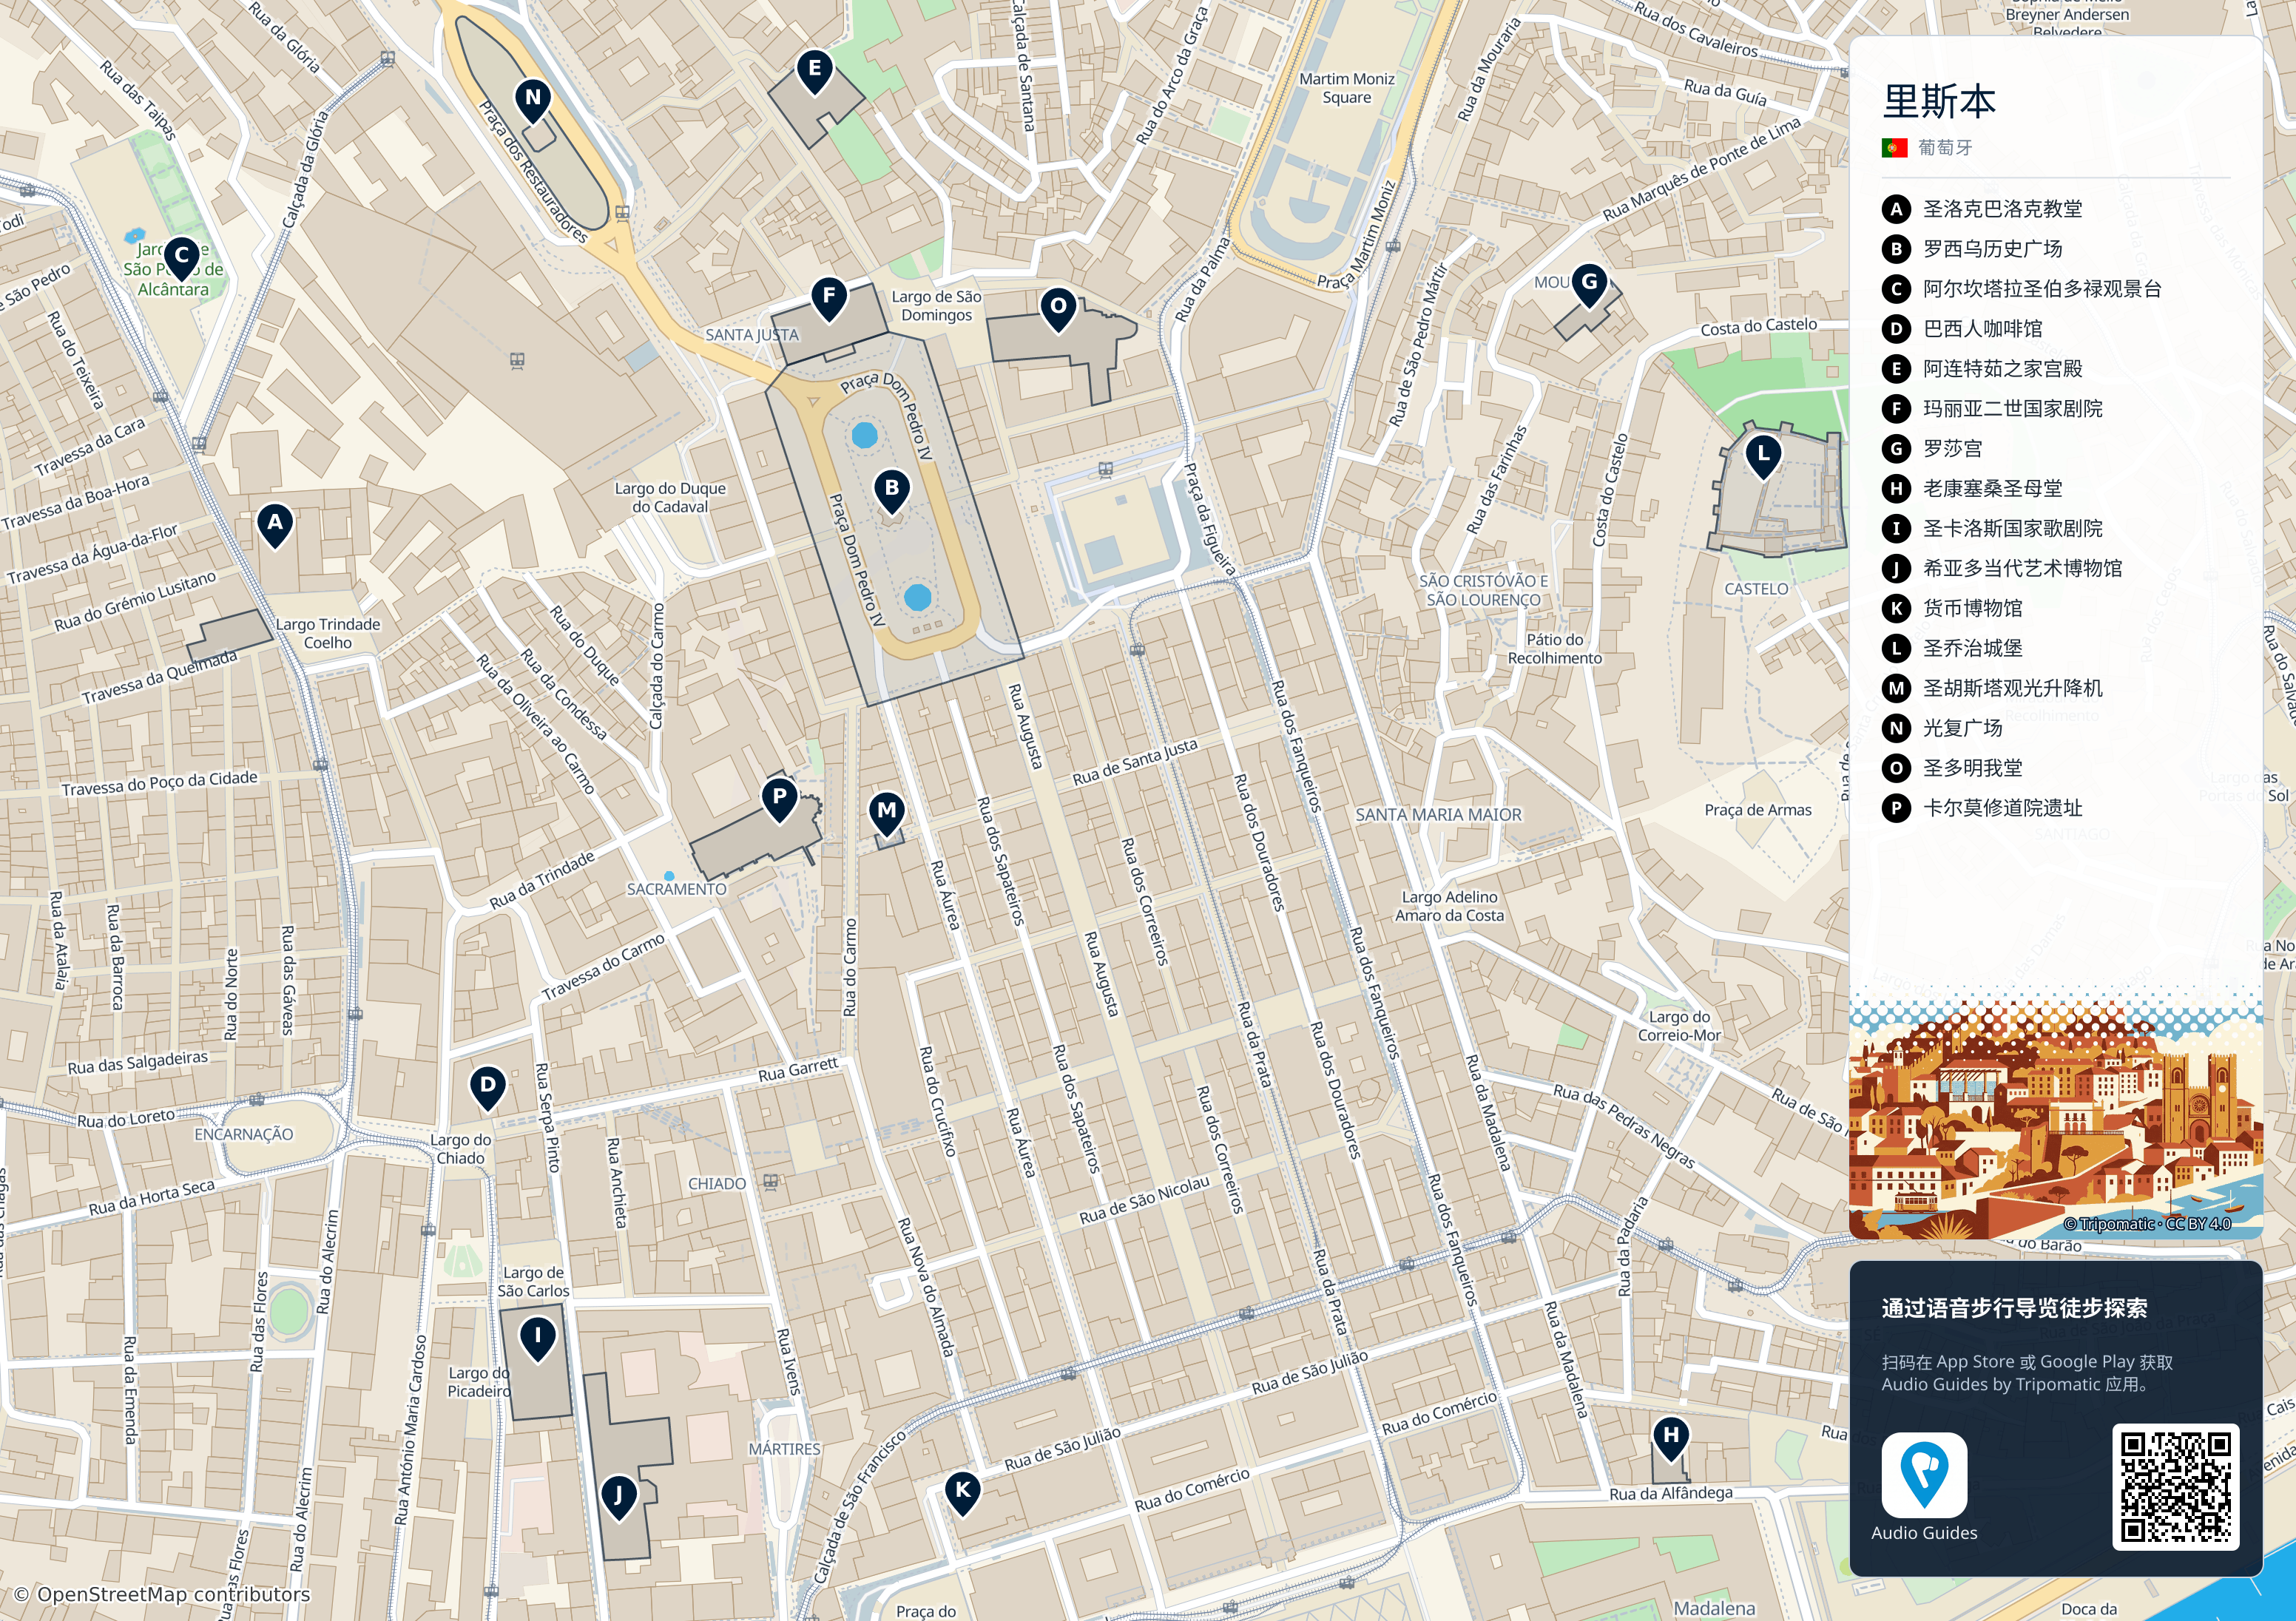Click the MÁRTIRES district label
The height and width of the screenshot is (1621, 2296).
(x=785, y=1449)
